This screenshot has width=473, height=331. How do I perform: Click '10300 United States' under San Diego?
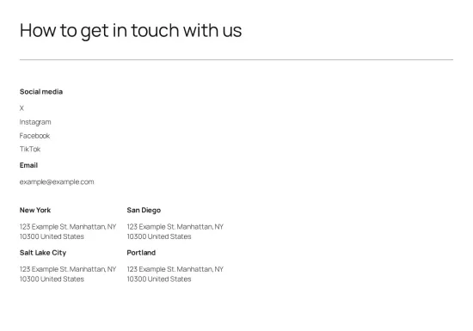tap(159, 236)
